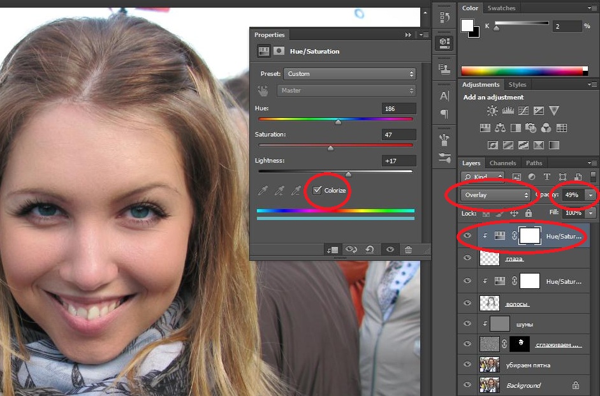
Task: Add Hue/Saturation from the Adjustments panel
Action: tap(485, 128)
